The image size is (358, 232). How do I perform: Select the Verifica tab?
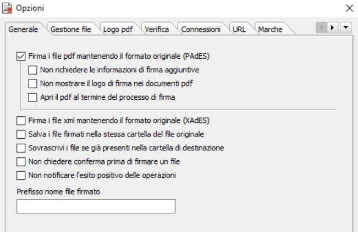click(x=157, y=30)
